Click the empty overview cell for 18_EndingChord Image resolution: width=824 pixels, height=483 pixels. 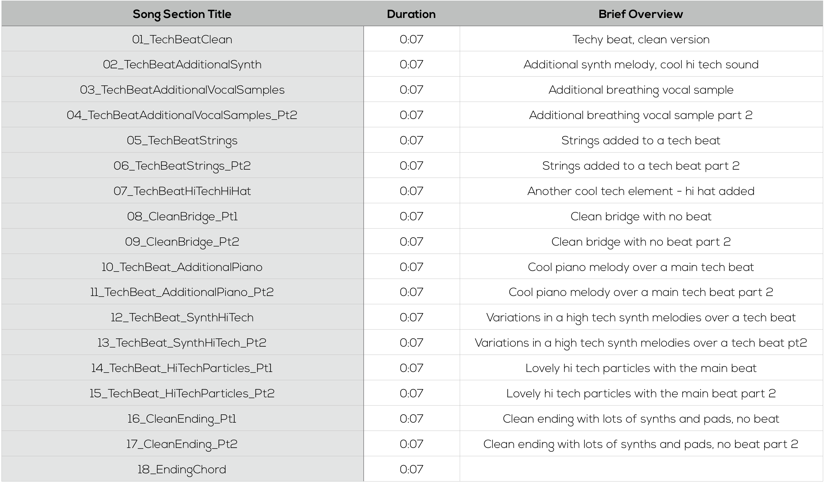coord(641,469)
